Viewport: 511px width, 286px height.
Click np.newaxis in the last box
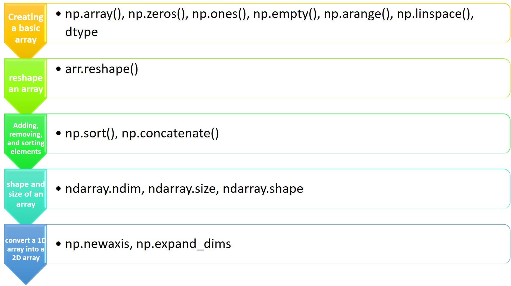[99, 244]
